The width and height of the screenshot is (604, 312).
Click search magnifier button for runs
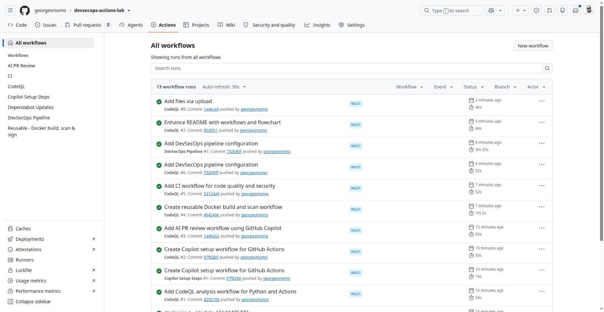pyautogui.click(x=547, y=68)
